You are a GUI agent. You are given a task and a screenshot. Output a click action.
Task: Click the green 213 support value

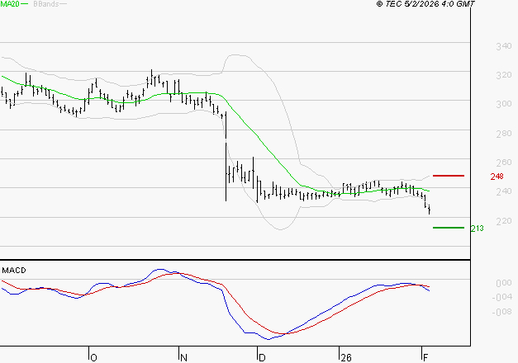477,229
